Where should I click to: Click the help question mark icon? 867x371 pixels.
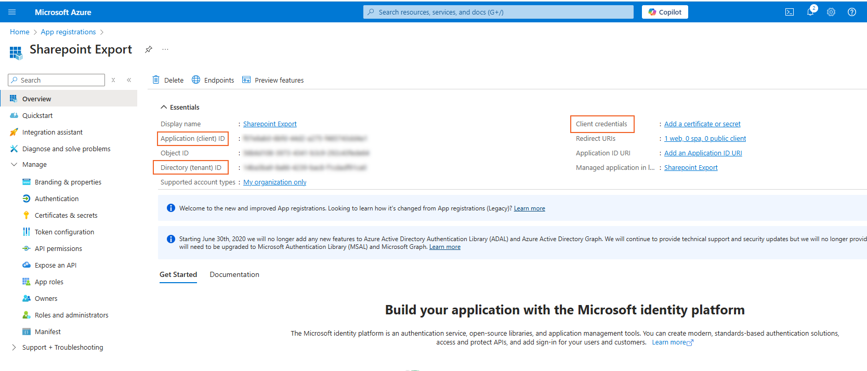tap(851, 12)
